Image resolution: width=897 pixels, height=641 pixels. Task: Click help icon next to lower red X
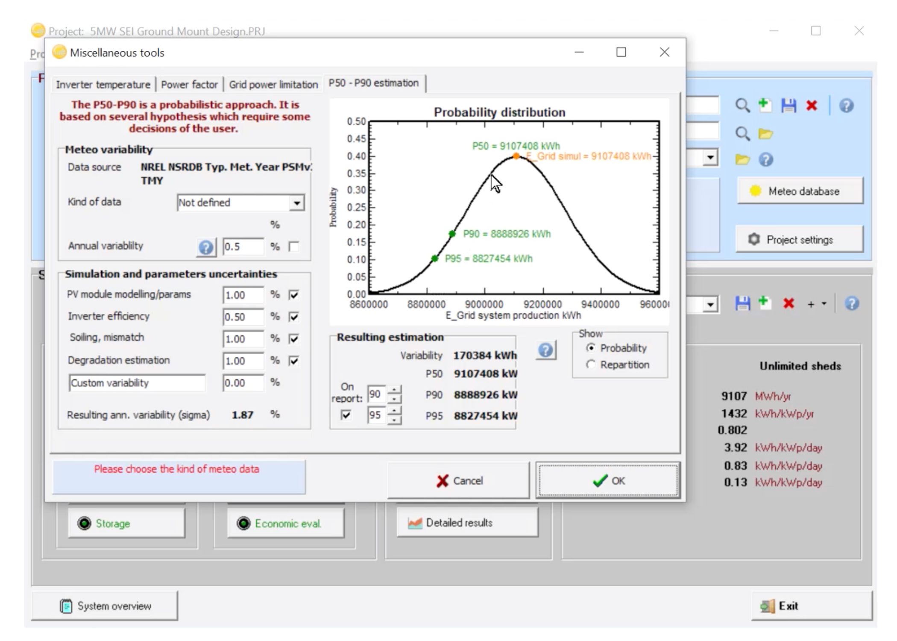click(x=852, y=303)
